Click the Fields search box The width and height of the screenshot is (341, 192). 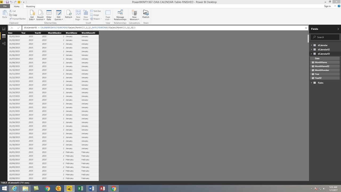coord(325,37)
